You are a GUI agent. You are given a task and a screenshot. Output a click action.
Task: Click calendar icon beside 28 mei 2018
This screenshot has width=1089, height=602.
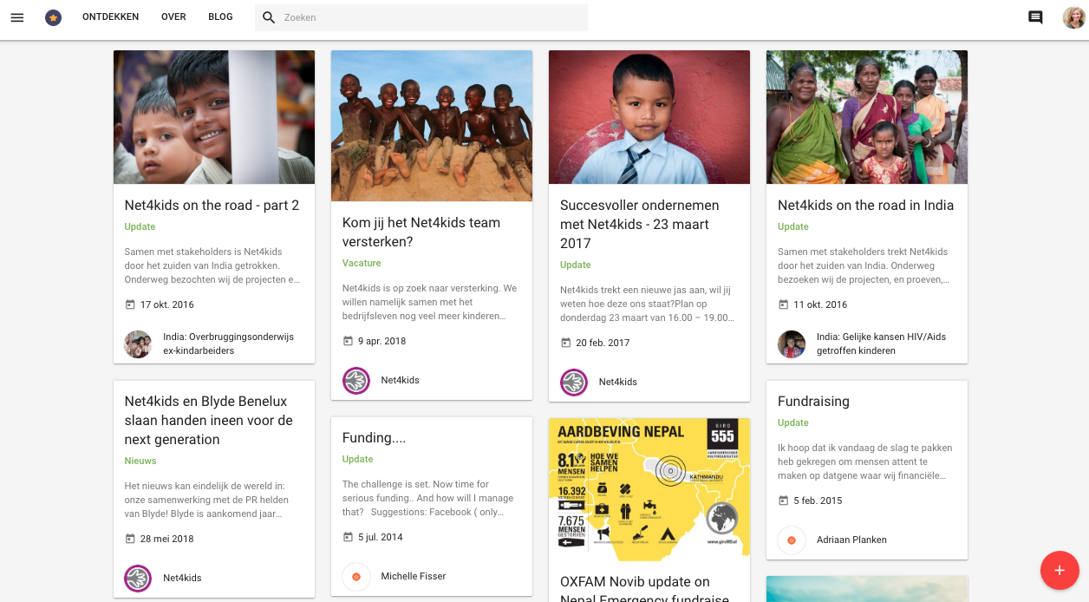pos(130,539)
